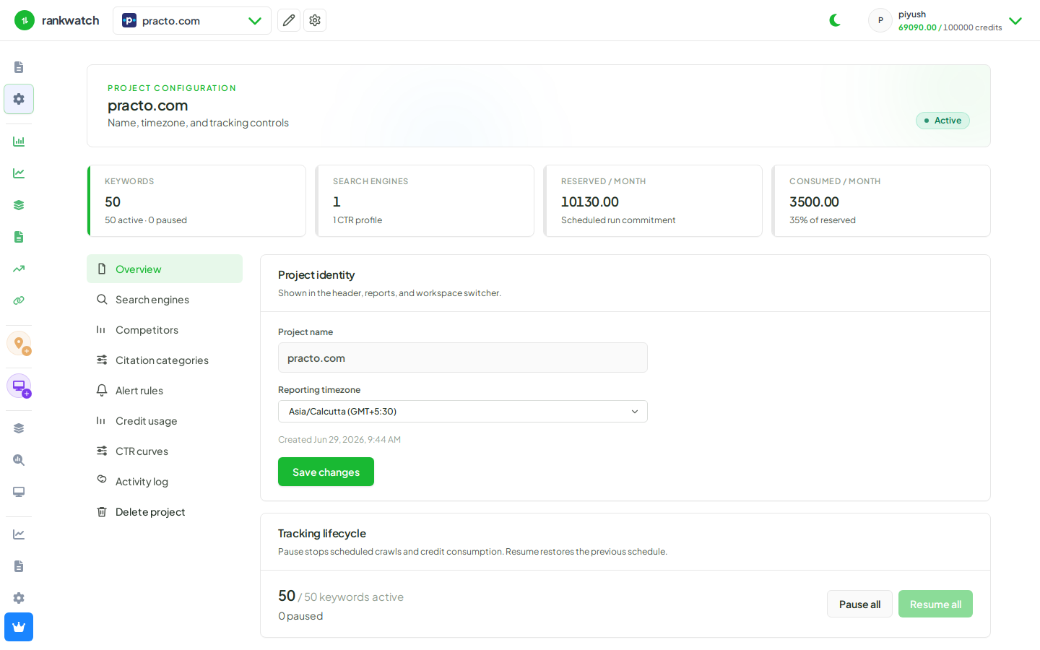Click the 69090.00 / 100000 credits text
1040x650 pixels.
(x=950, y=27)
